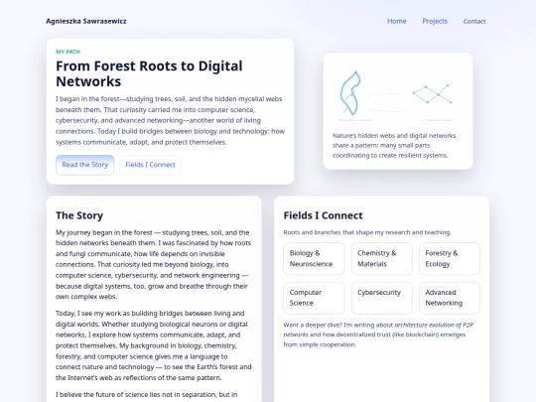Click the Fields I Connect button
Image resolution: width=536 pixels, height=402 pixels.
151,165
